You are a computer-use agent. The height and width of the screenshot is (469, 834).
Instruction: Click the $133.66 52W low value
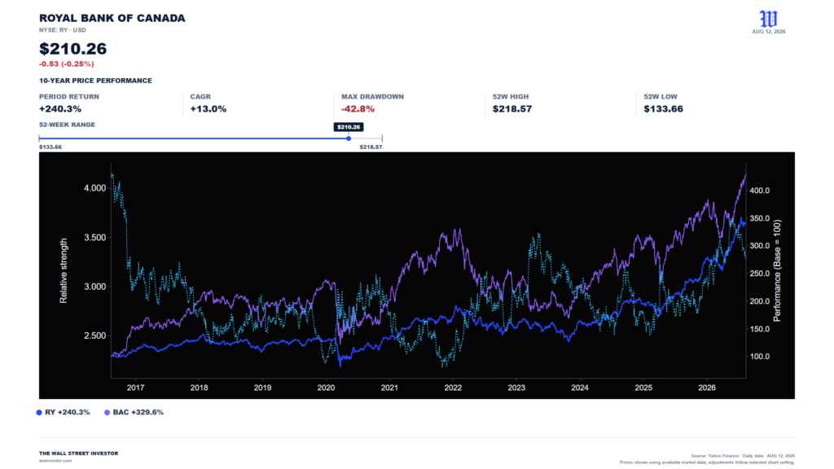point(663,109)
